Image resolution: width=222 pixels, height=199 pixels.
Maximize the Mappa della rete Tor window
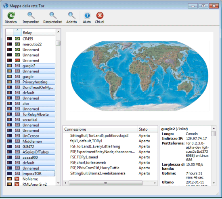click(x=203, y=6)
